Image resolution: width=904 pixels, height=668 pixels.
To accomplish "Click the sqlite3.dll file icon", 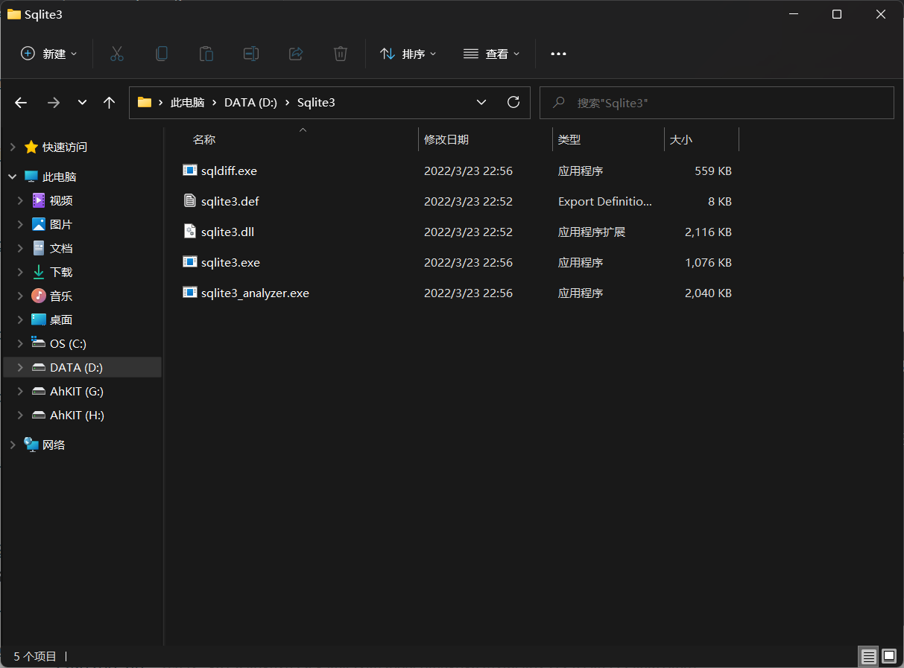I will 190,232.
